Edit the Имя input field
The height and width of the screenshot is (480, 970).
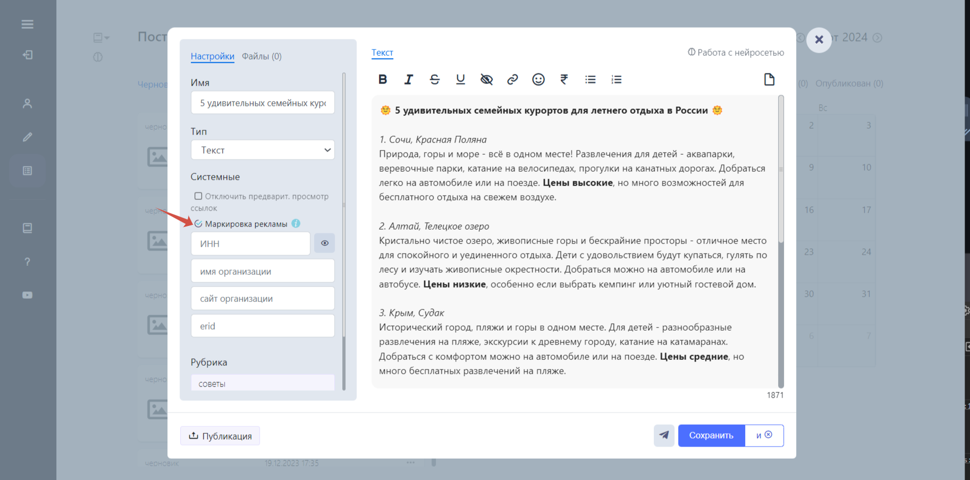point(263,103)
